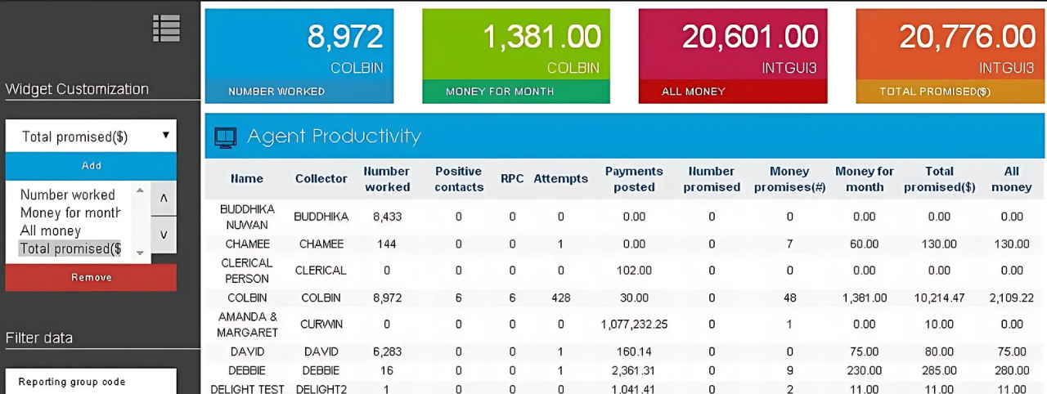This screenshot has height=394, width=1047.
Task: Move selected widget down with arrow button
Action: pyautogui.click(x=164, y=235)
